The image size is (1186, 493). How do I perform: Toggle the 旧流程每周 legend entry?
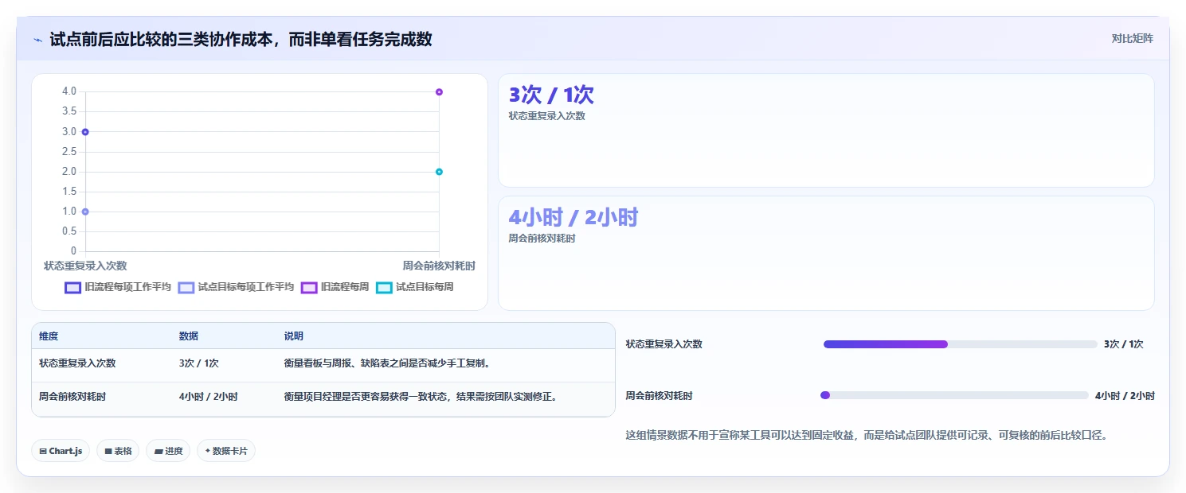pos(335,287)
